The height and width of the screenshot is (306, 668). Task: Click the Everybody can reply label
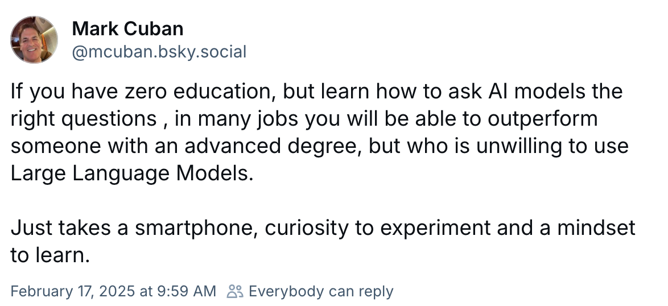(x=321, y=291)
